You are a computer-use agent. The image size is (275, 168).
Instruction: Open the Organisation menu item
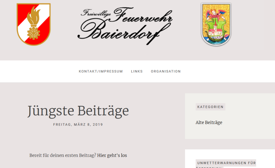pyautogui.click(x=166, y=71)
